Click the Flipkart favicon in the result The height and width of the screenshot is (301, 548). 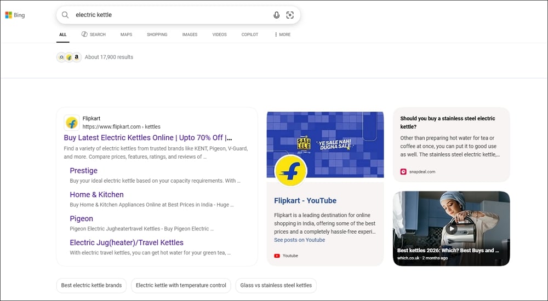[x=72, y=123]
